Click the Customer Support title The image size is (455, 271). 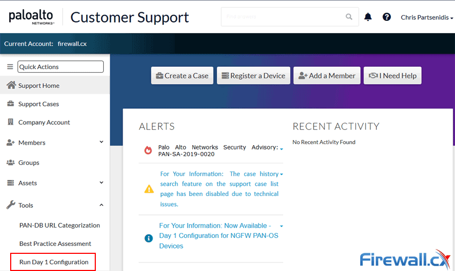(x=130, y=18)
